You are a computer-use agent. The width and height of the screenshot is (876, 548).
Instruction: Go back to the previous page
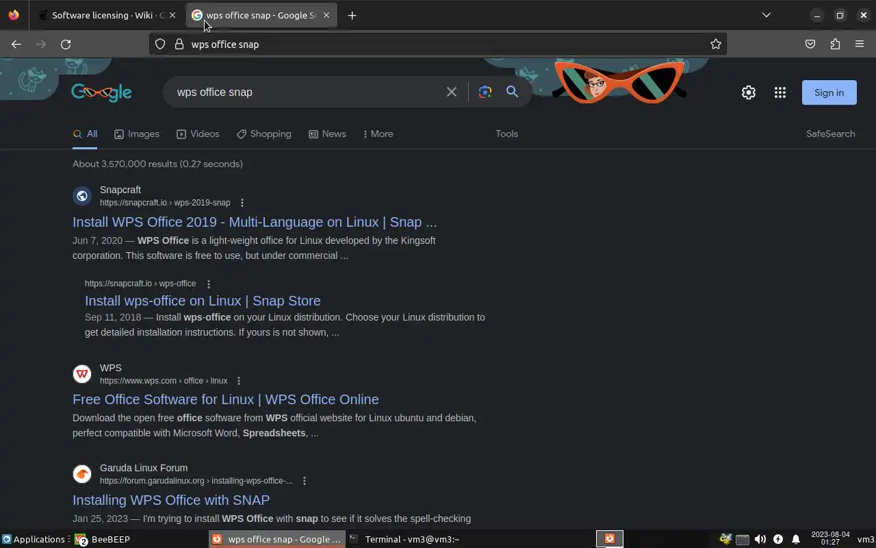[16, 44]
